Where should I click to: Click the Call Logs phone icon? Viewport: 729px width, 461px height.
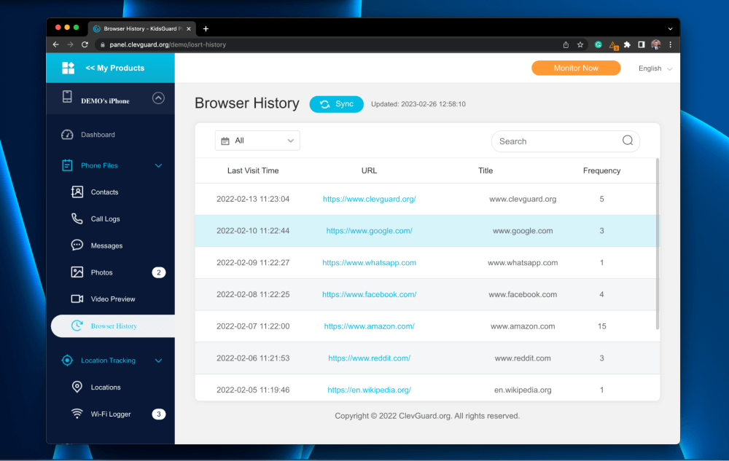point(77,218)
